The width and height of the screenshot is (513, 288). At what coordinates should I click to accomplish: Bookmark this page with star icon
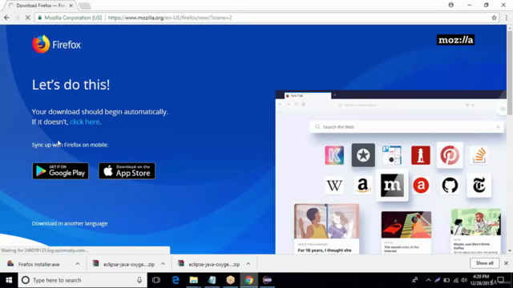(x=494, y=18)
